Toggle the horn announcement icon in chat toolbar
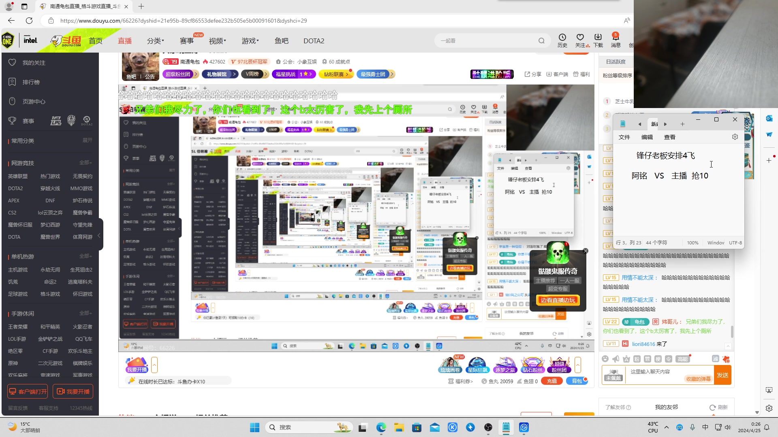This screenshot has height=437, width=778. [616, 359]
